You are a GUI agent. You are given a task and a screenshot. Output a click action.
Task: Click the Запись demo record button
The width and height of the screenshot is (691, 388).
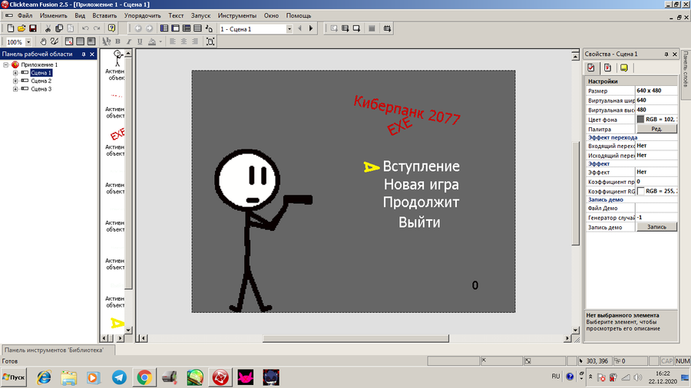pos(656,227)
